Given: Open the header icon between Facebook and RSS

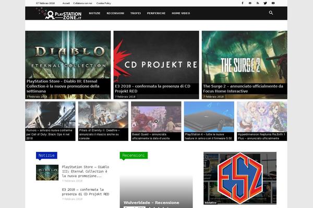Looking at the screenshot, I should pyautogui.click(x=250, y=3).
